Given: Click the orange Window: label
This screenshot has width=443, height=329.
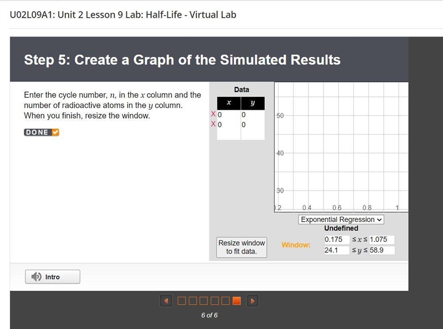Looking at the screenshot, I should tap(296, 245).
